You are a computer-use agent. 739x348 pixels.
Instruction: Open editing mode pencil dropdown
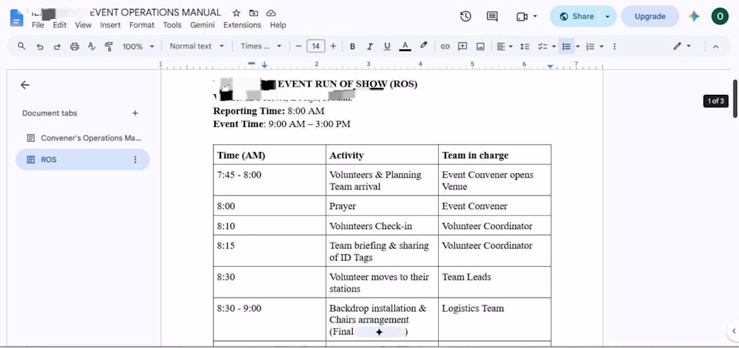(681, 46)
